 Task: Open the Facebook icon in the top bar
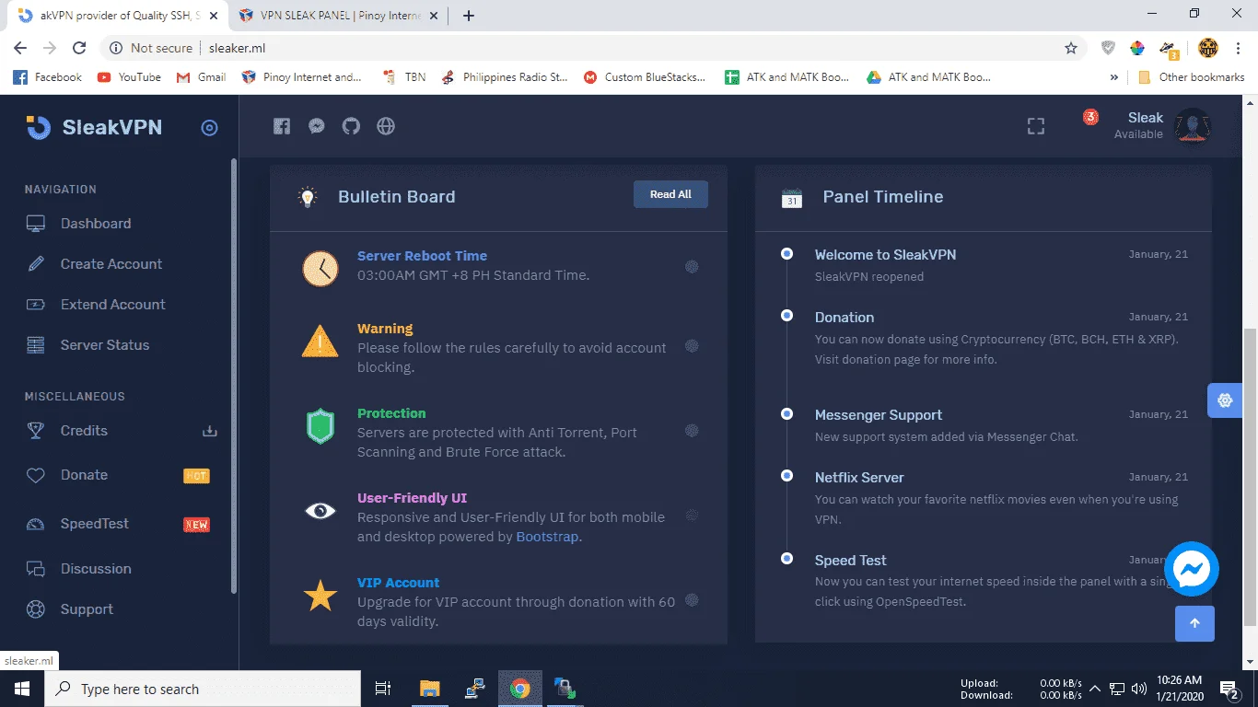282,126
